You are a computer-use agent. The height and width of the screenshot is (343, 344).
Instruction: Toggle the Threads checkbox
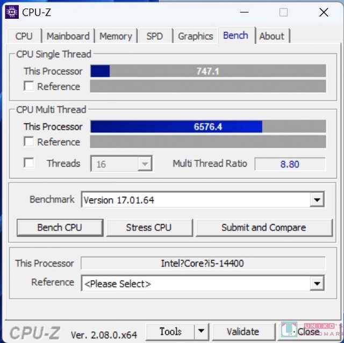pyautogui.click(x=28, y=163)
